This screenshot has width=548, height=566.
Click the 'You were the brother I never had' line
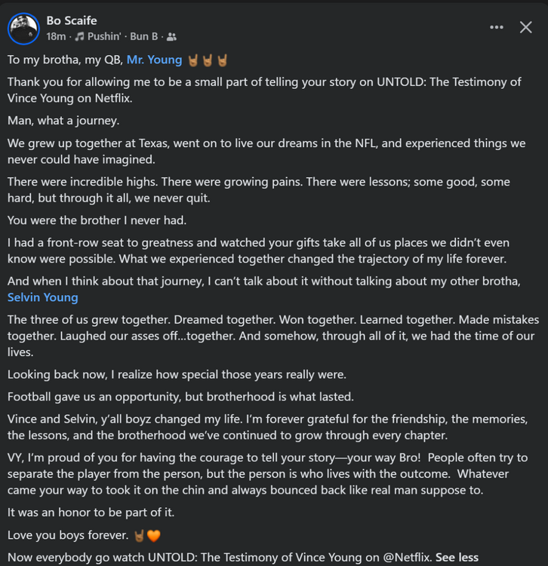click(97, 220)
